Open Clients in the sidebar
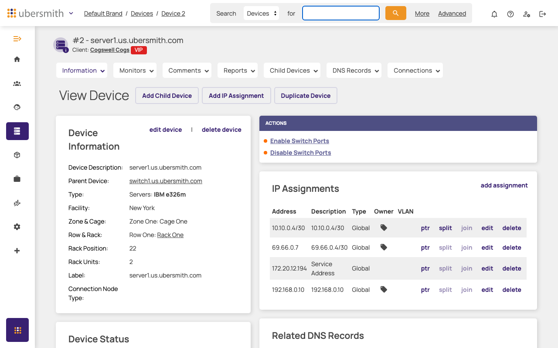The image size is (558, 348). (x=17, y=83)
